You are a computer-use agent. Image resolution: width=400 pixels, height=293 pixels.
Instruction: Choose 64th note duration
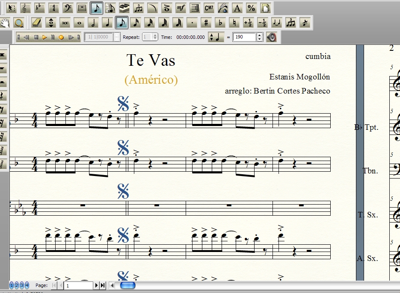[164, 23]
